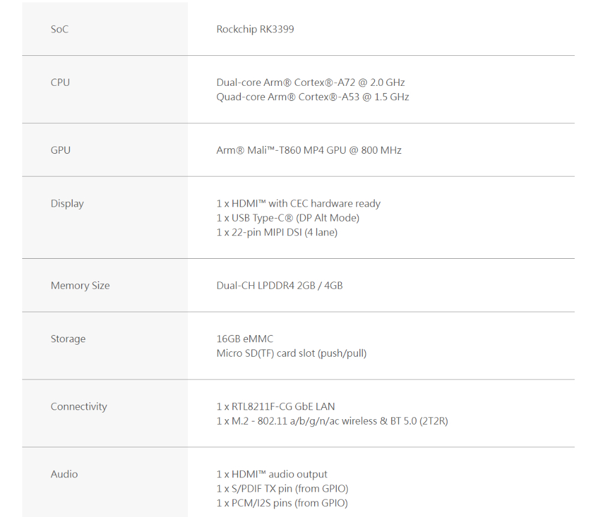Click the 22-pin MIPI DSI line
615x517 pixels.
(277, 232)
